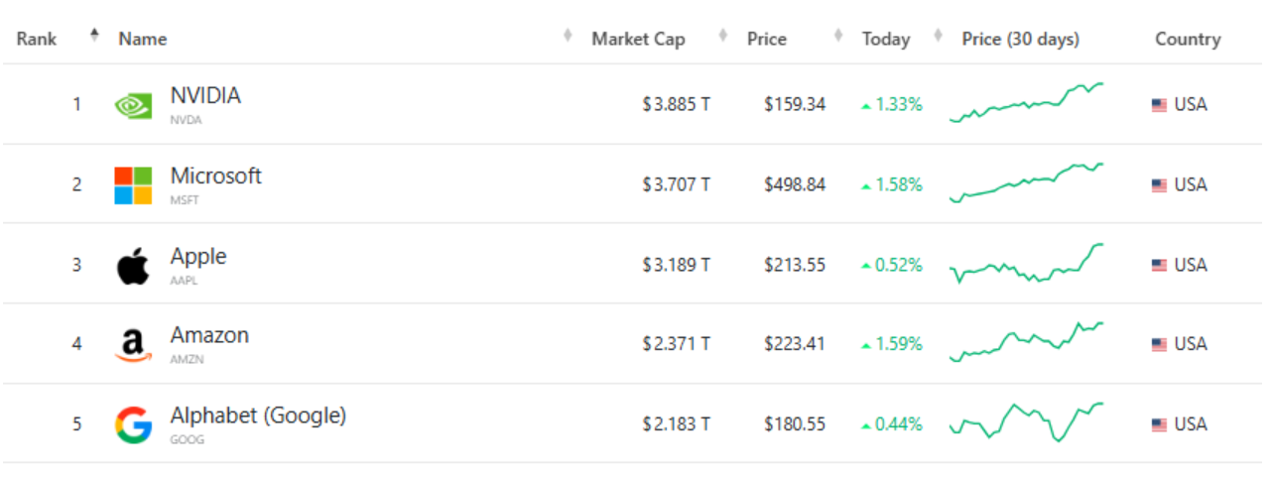Sort table by the Market Cap column
Image resolution: width=1272 pixels, height=478 pixels.
(x=638, y=39)
